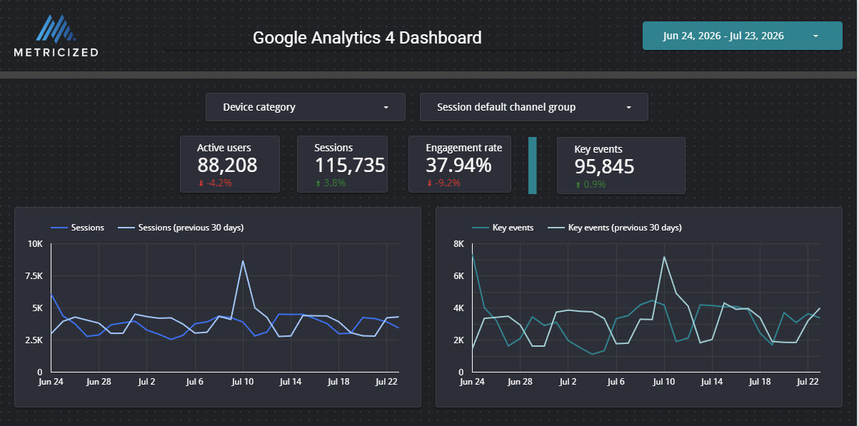
Task: Expand the Device category filter
Action: tap(305, 107)
